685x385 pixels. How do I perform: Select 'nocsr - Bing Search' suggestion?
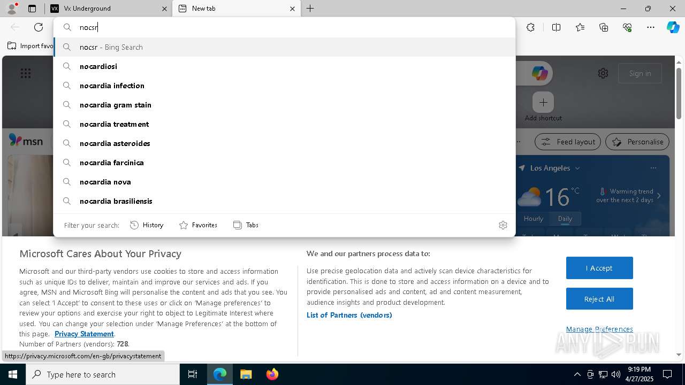coord(284,47)
